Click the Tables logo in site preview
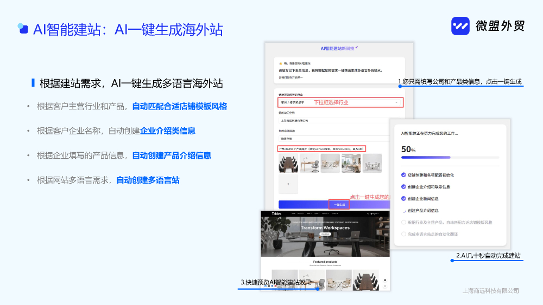Viewport: 543px width, 305px height. (x=277, y=214)
